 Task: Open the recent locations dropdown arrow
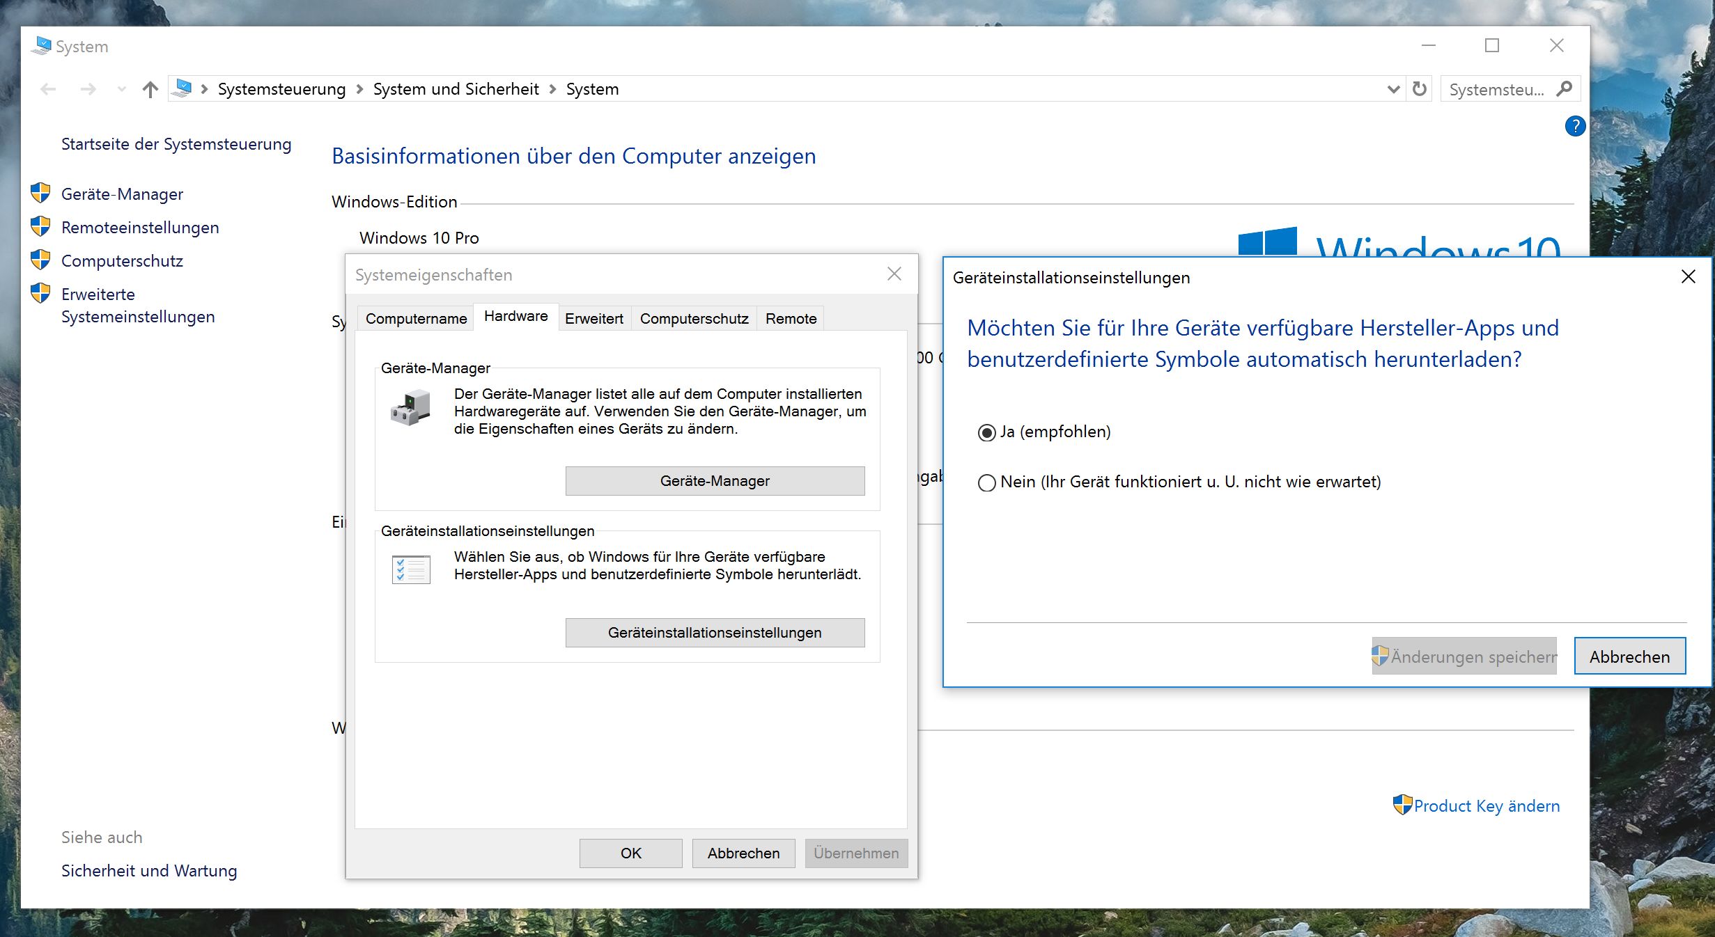(122, 89)
